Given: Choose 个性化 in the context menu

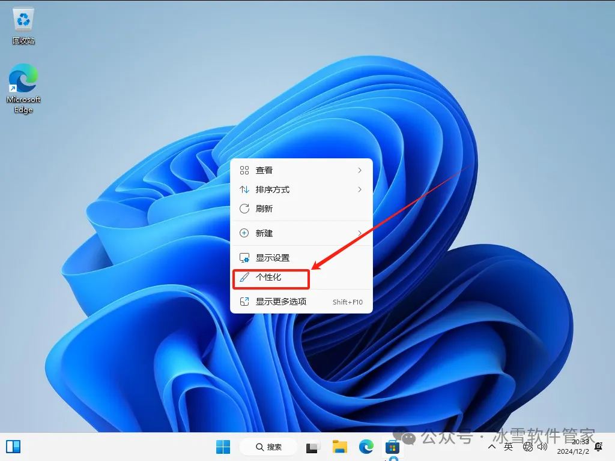Looking at the screenshot, I should tap(301, 278).
